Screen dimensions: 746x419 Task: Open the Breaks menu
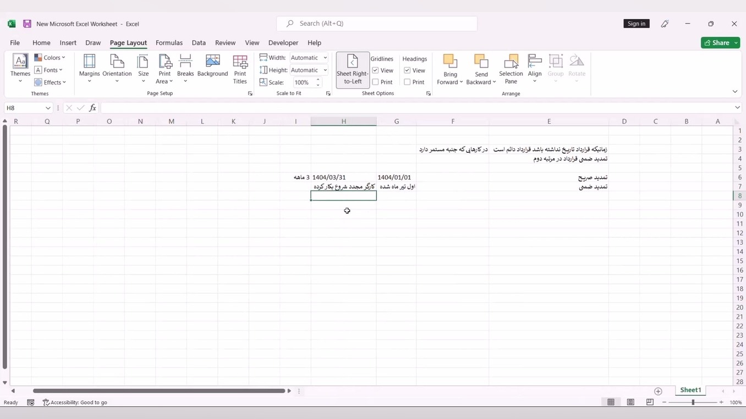(x=185, y=69)
